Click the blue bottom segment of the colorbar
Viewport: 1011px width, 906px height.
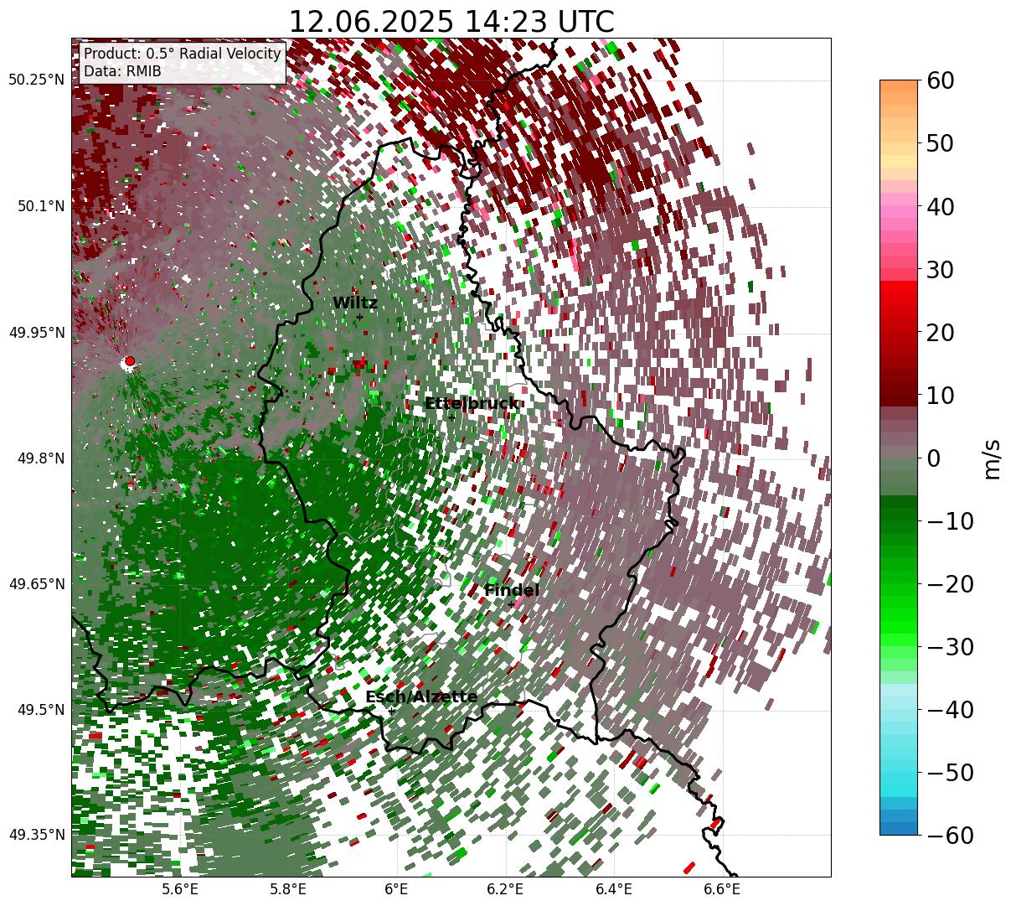coord(899,828)
